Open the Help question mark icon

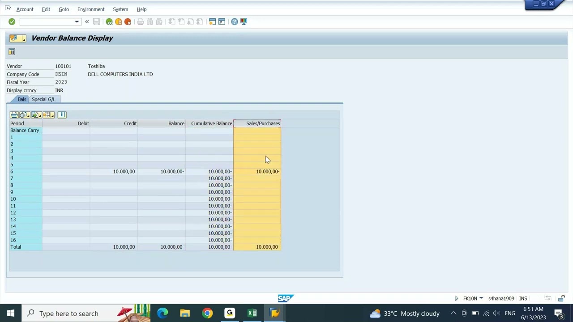pos(234,21)
